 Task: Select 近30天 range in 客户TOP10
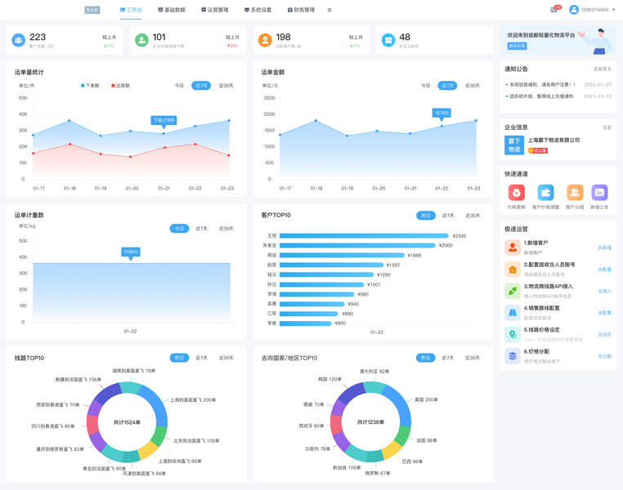[x=473, y=216]
